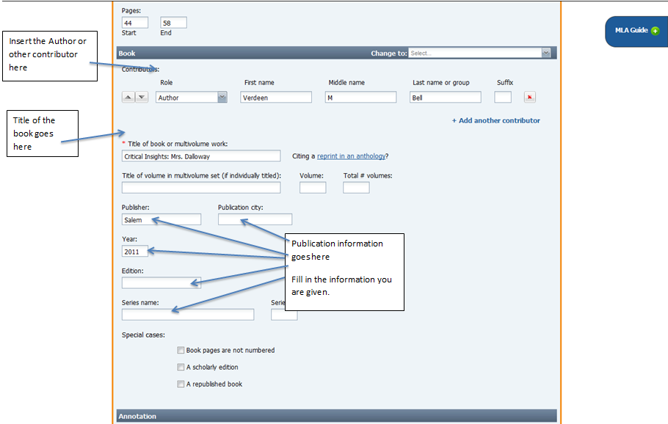The height and width of the screenshot is (424, 668).
Task: Check 'Book pages are not numbered'
Action: coord(181,350)
